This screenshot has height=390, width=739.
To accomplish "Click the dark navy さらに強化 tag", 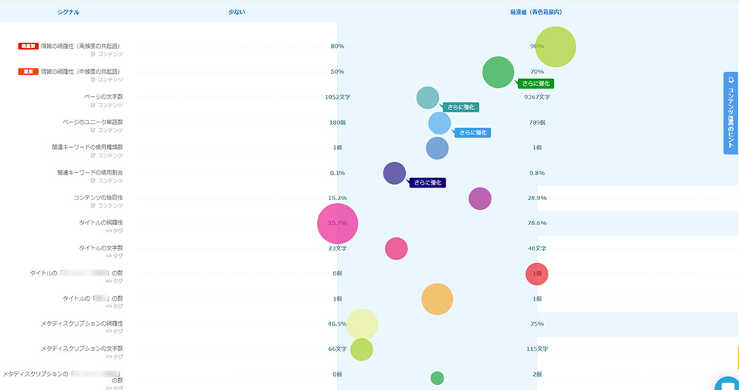I will coord(429,182).
